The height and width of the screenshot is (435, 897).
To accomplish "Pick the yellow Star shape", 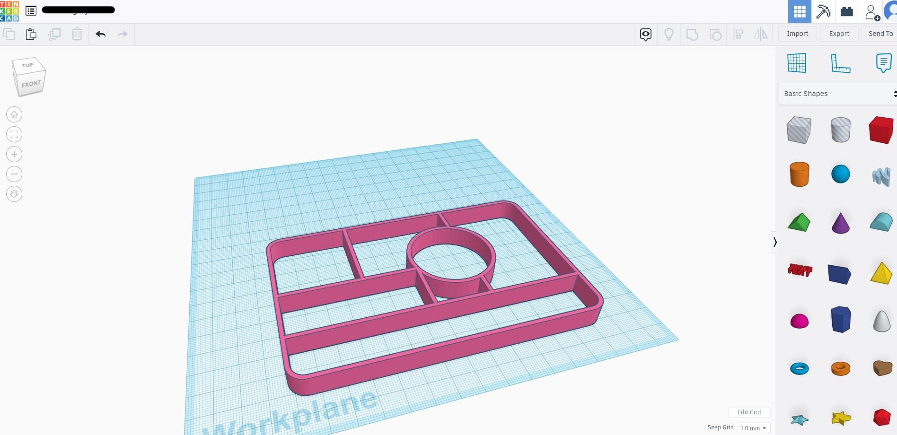I will click(841, 418).
